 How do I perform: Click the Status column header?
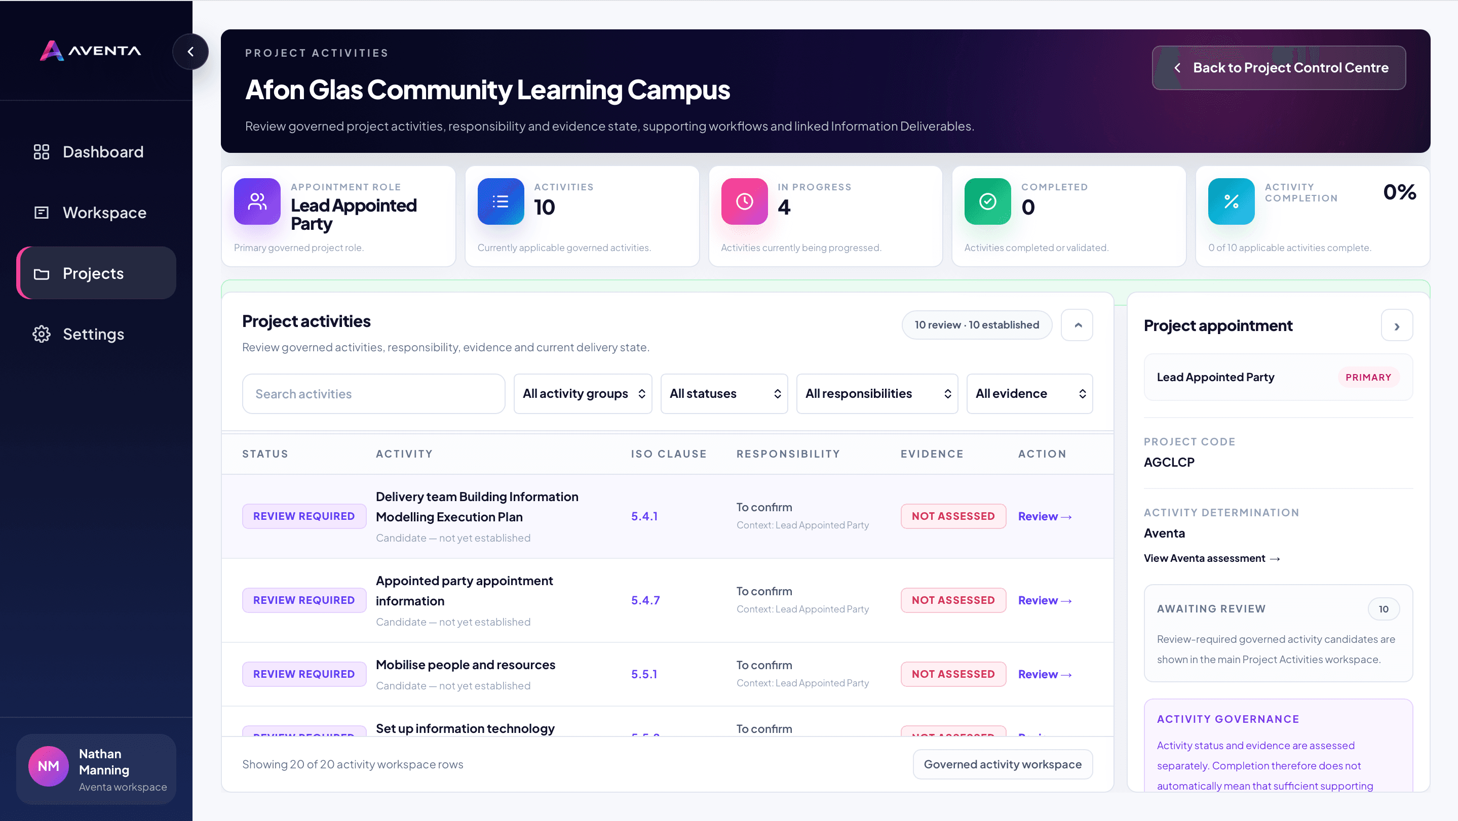[x=265, y=454]
